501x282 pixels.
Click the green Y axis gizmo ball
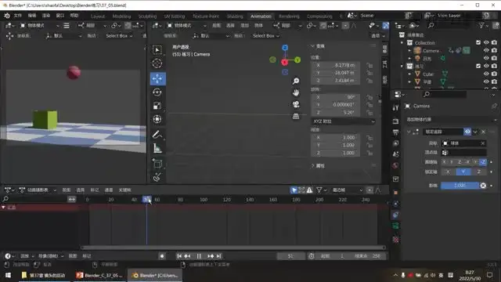pos(297,60)
